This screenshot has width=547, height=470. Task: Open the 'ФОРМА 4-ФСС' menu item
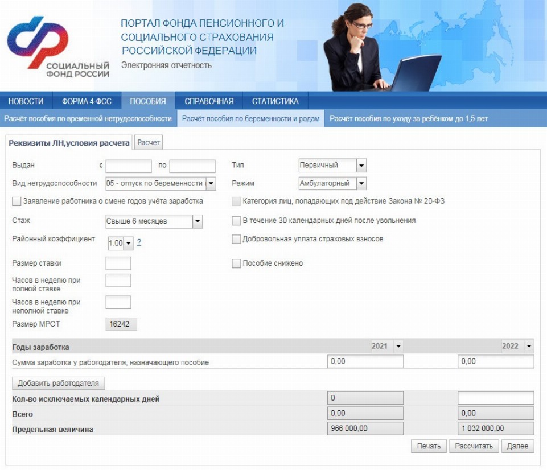87,101
